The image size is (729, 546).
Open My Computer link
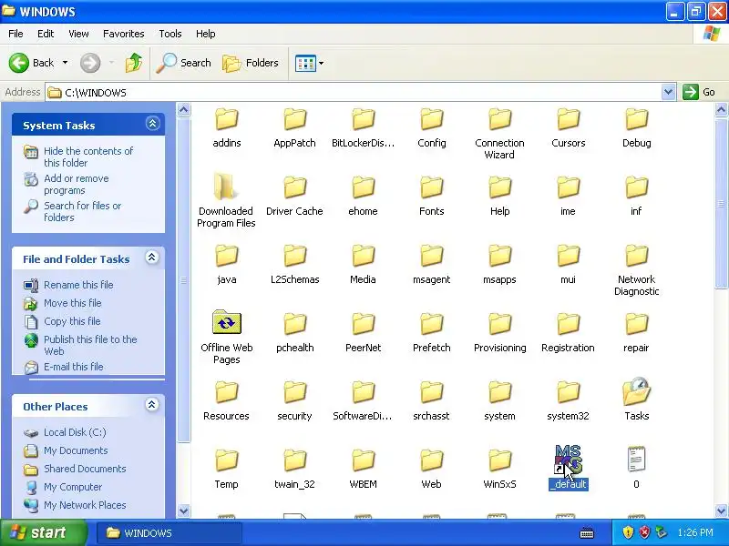click(73, 487)
